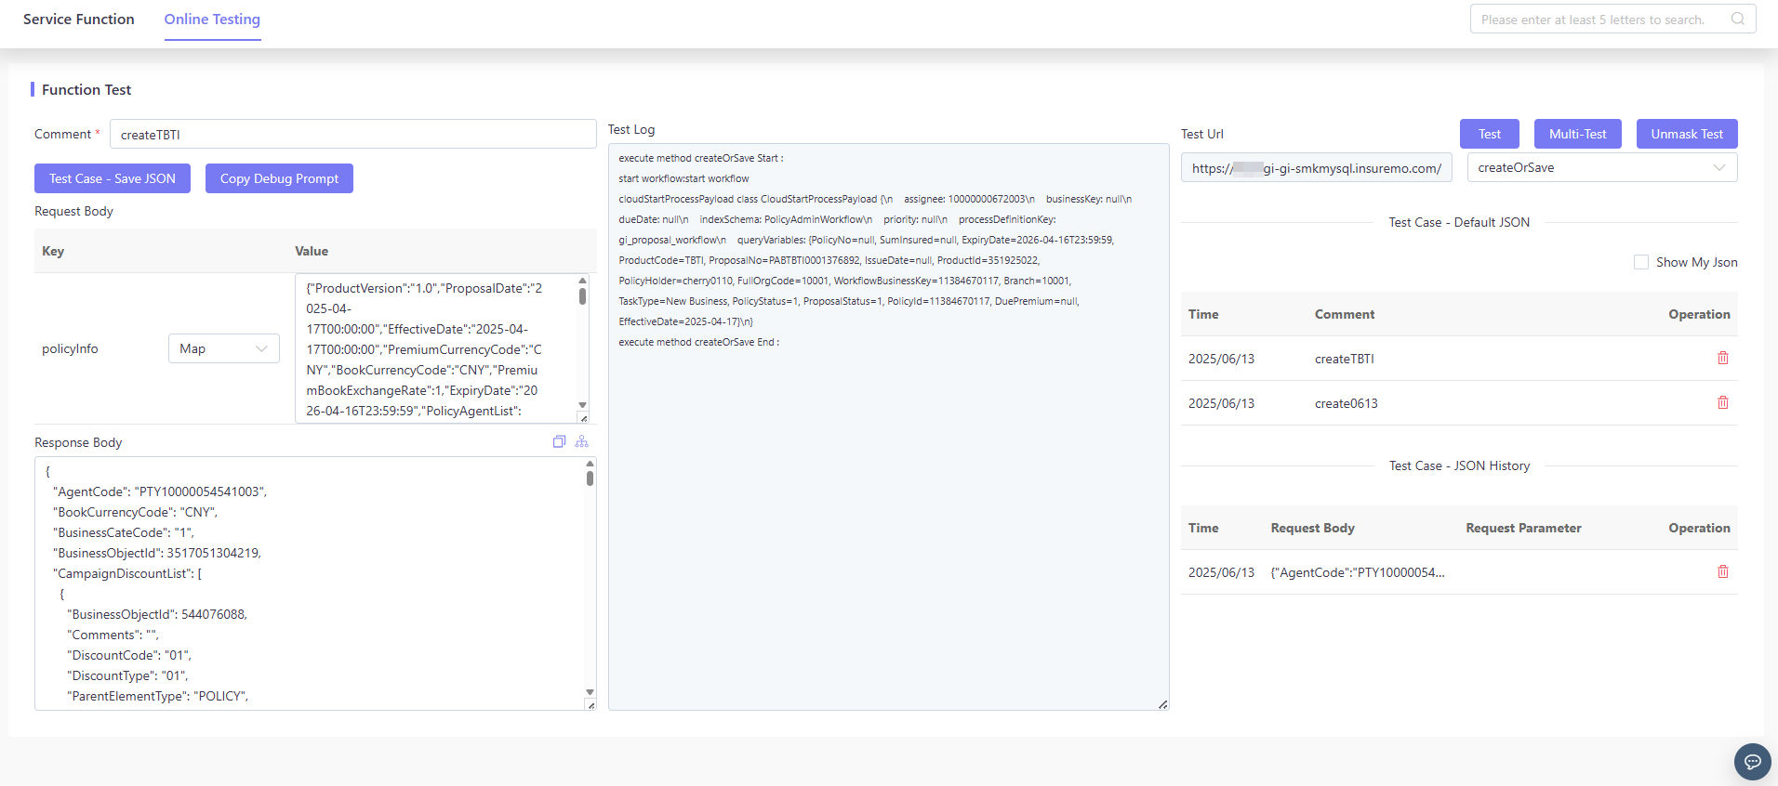Click the Test Case - Default JSON heading
The height and width of the screenshot is (786, 1778).
pos(1459,222)
